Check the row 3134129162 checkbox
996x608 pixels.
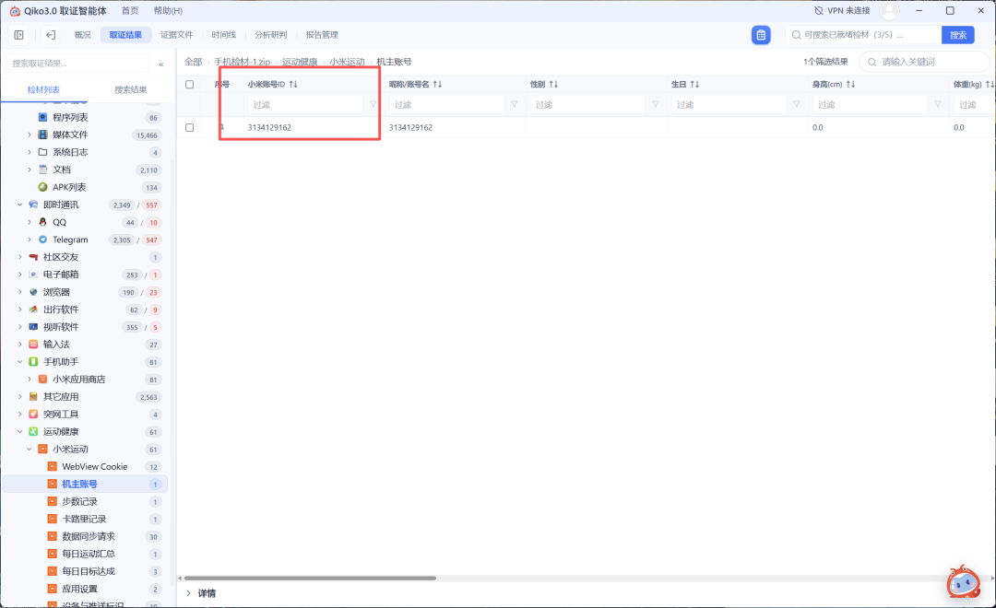(x=189, y=127)
